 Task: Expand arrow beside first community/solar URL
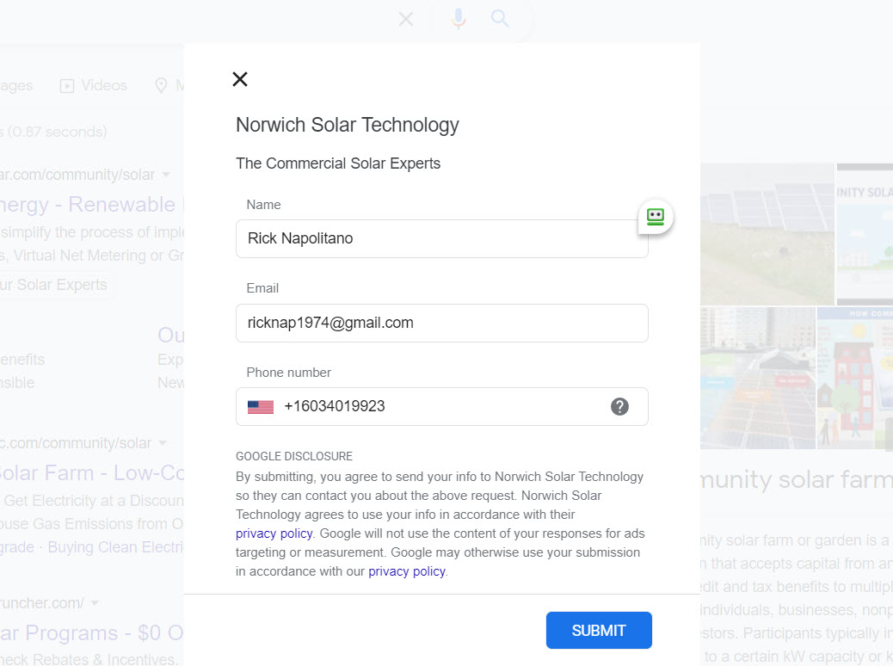[166, 175]
